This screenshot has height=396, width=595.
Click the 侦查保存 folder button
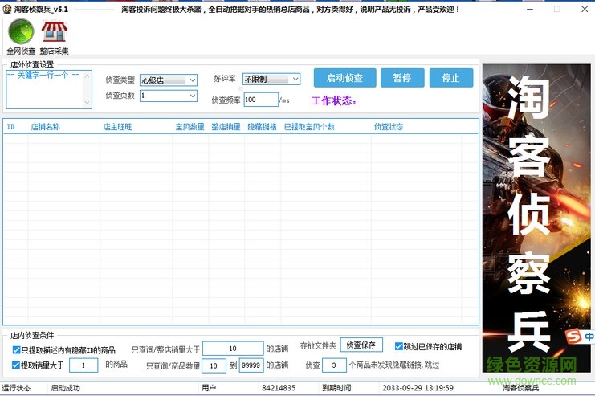361,345
